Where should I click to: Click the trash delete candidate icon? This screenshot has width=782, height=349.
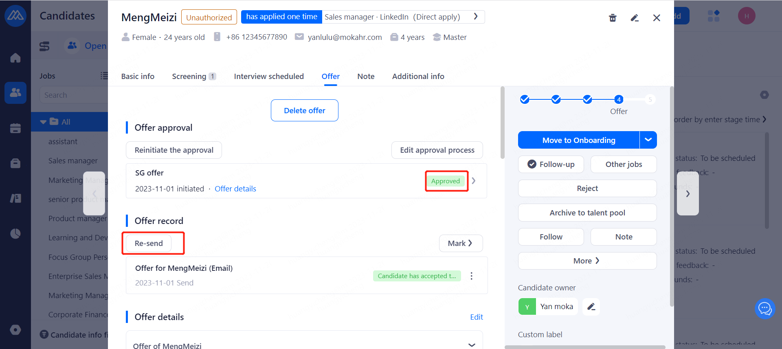(x=613, y=18)
